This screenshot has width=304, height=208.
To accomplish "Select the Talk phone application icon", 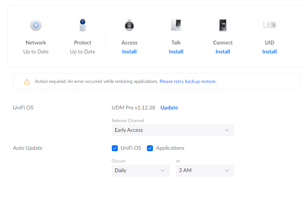I will point(176,25).
